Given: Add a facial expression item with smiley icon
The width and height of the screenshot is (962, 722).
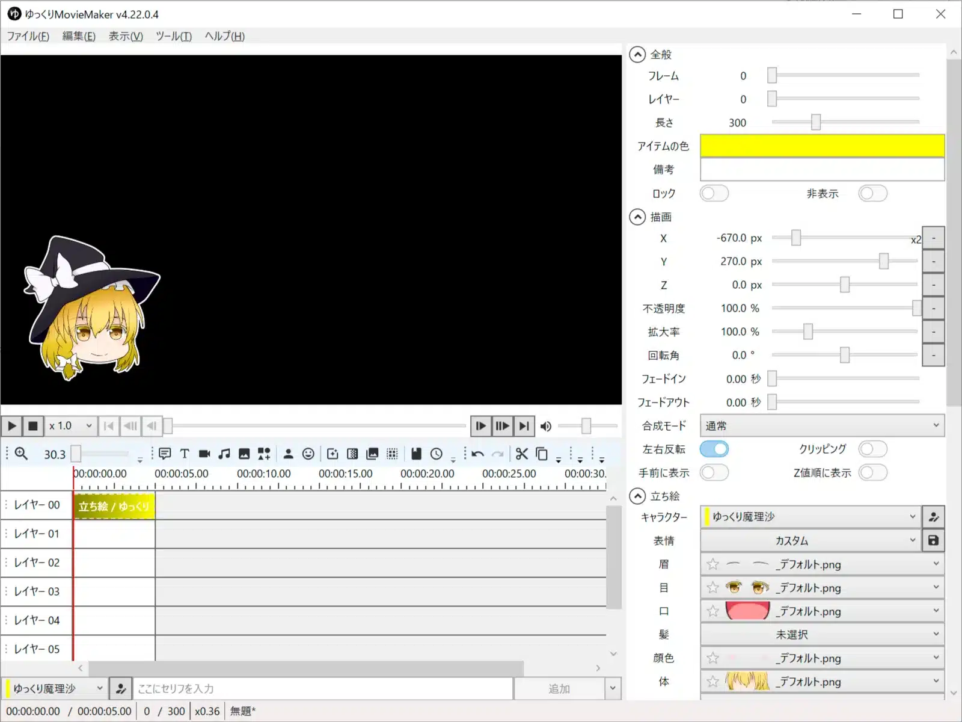Looking at the screenshot, I should (308, 454).
